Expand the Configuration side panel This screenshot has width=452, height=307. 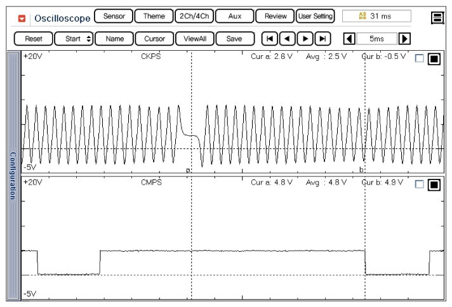tap(13, 176)
